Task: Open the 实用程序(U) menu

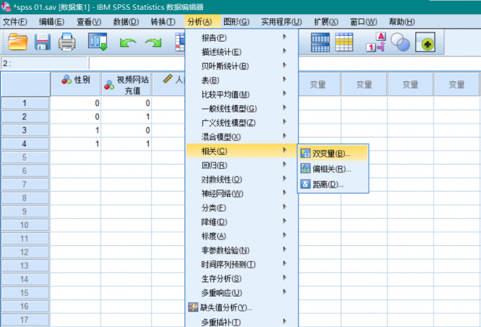Action: (282, 22)
